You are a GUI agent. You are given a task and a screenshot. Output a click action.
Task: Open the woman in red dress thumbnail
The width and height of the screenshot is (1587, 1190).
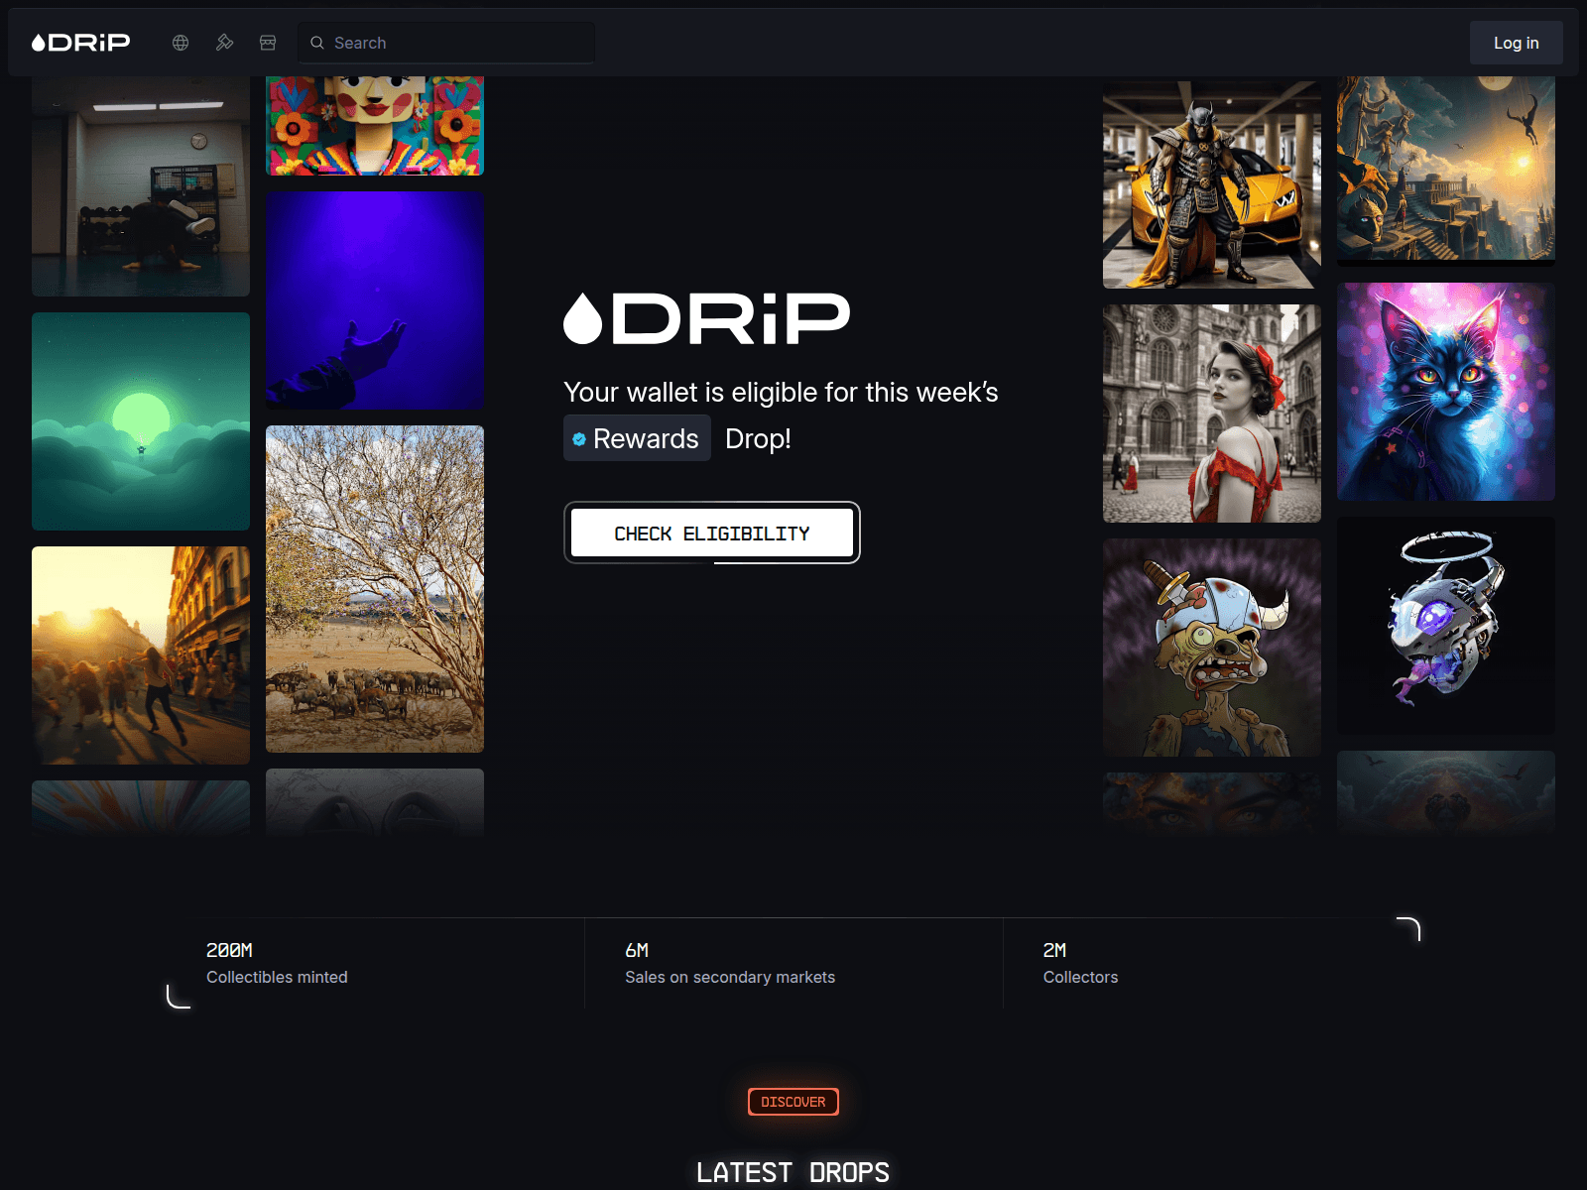1212,414
